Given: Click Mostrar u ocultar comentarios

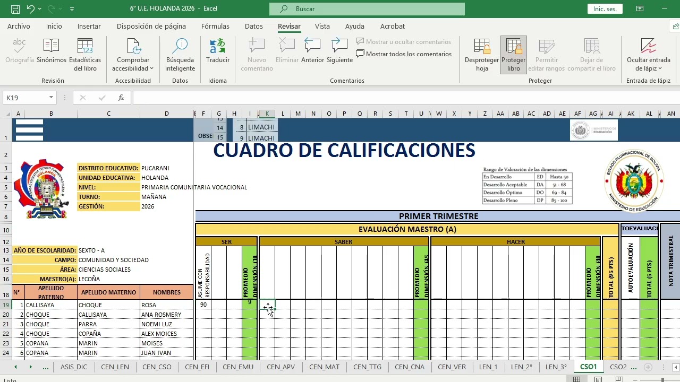Looking at the screenshot, I should click(404, 42).
